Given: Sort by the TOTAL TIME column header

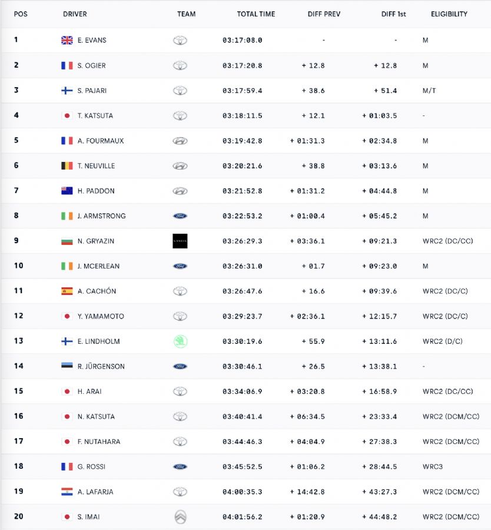Looking at the screenshot, I should coord(256,14).
